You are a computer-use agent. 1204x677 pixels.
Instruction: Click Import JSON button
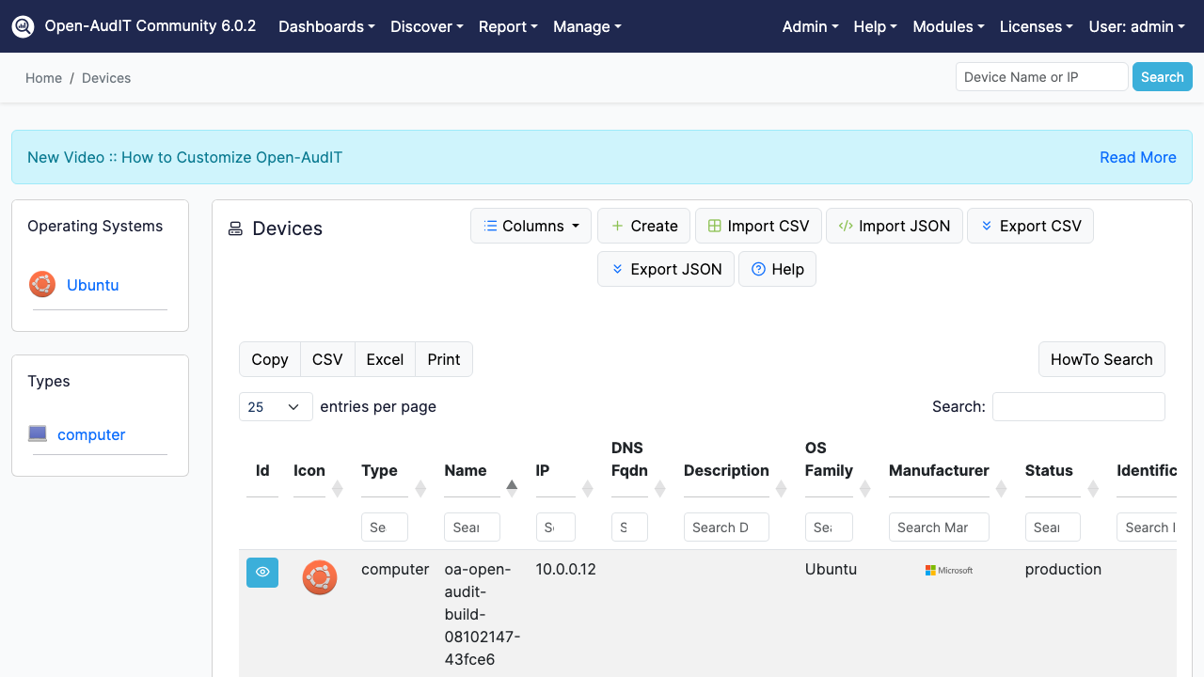pyautogui.click(x=895, y=226)
